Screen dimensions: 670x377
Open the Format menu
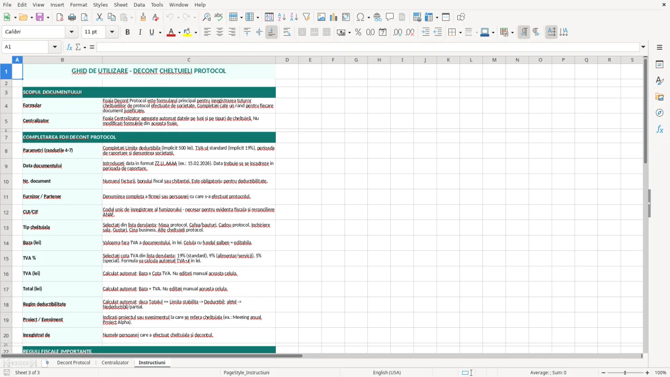point(79,4)
